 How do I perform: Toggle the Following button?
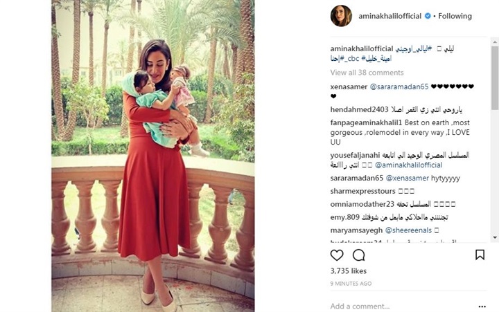tap(455, 16)
